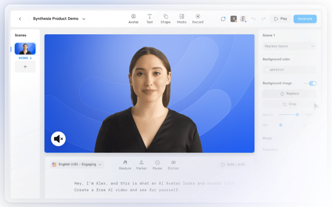Add a Marker to the script
This screenshot has height=207, width=332.
(x=141, y=165)
